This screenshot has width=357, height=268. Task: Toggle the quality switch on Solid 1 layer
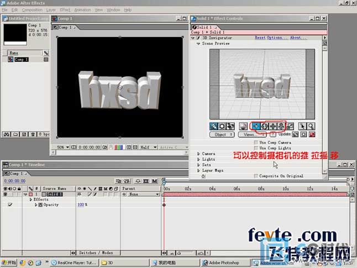pyautogui.click(x=90, y=194)
